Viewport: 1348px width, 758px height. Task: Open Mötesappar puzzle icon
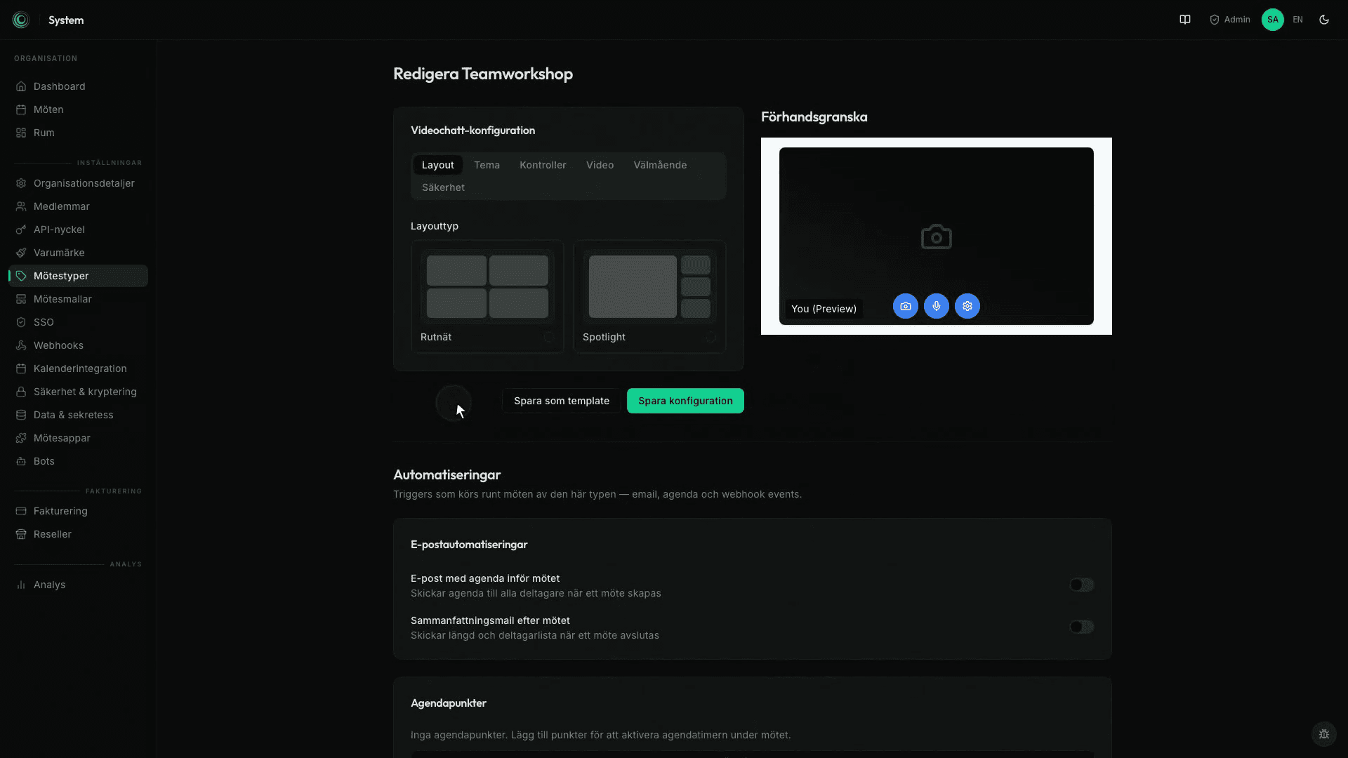click(21, 438)
